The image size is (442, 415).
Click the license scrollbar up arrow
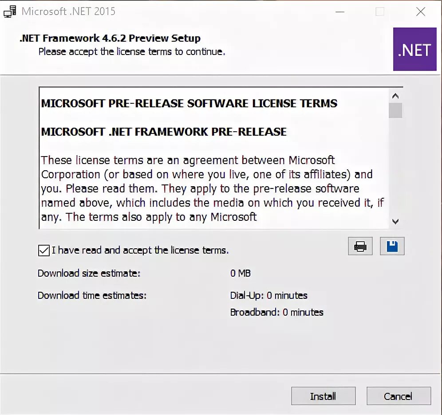(395, 96)
